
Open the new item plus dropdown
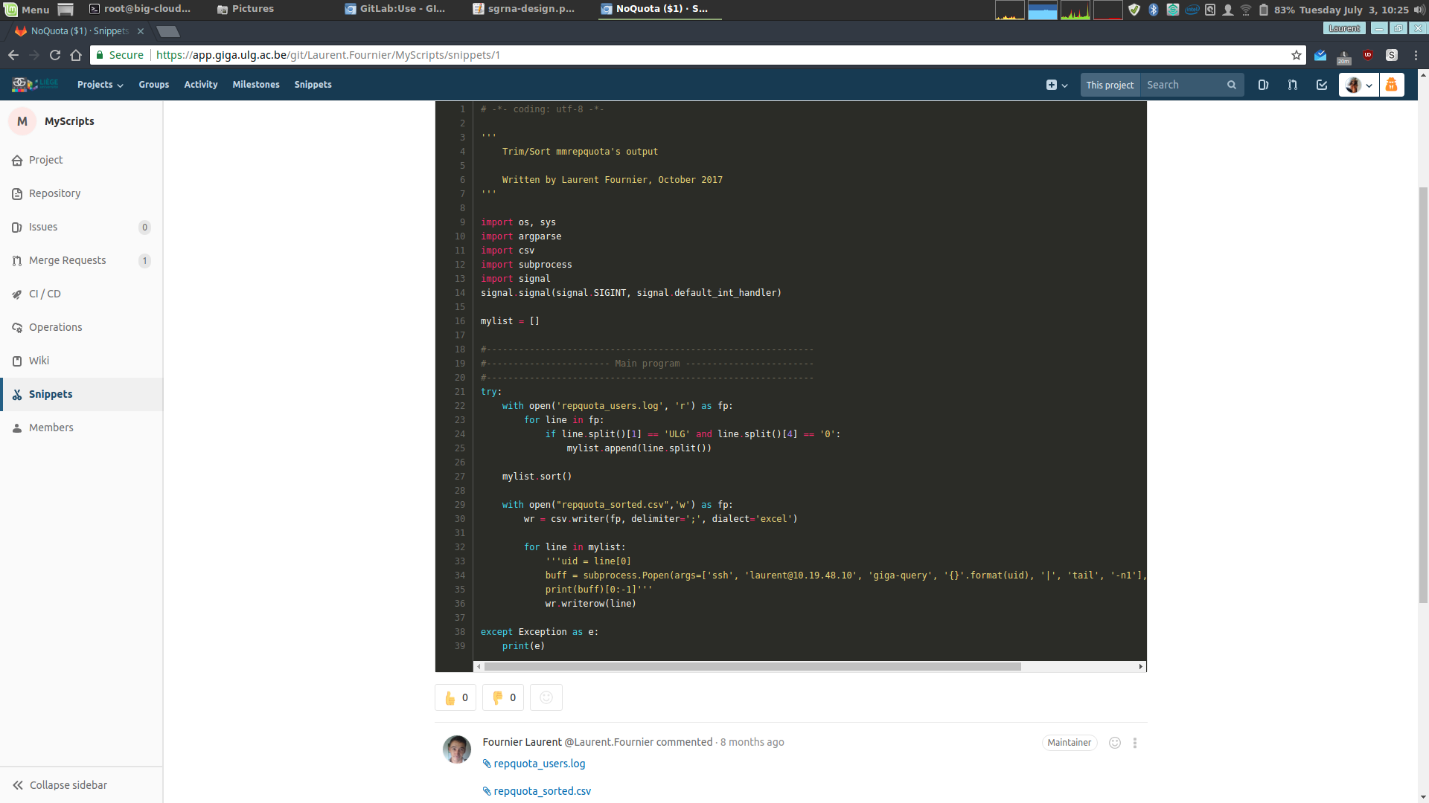pyautogui.click(x=1057, y=85)
